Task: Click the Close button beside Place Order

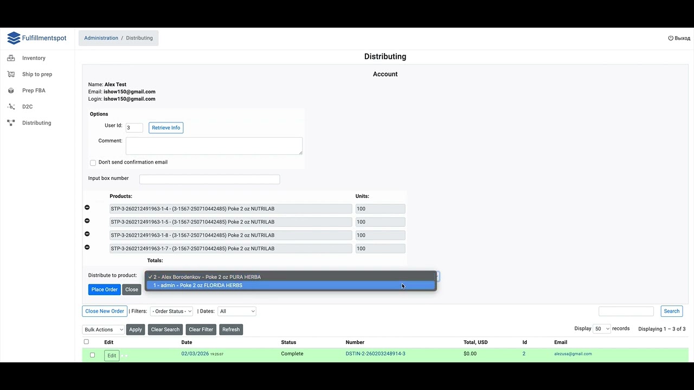Action: pos(132,289)
